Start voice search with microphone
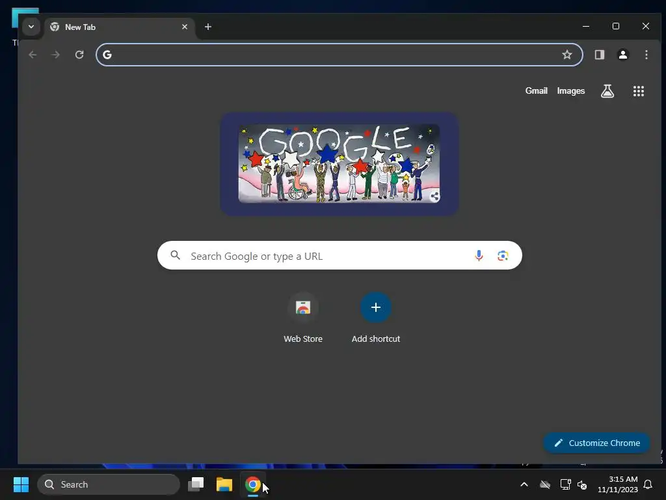Screen dimensions: 666x500 pos(479,255)
